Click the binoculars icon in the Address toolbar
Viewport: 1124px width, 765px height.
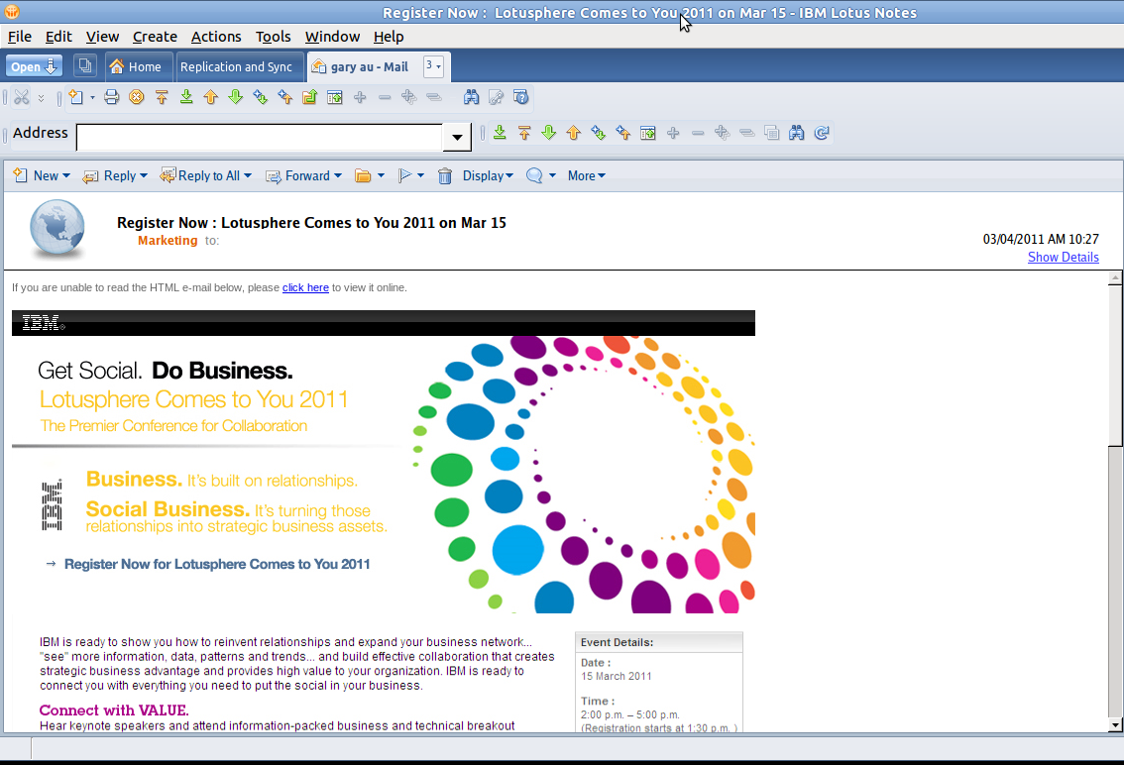pyautogui.click(x=796, y=133)
